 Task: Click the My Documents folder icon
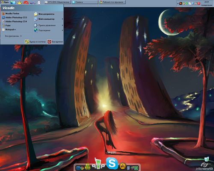36,14
